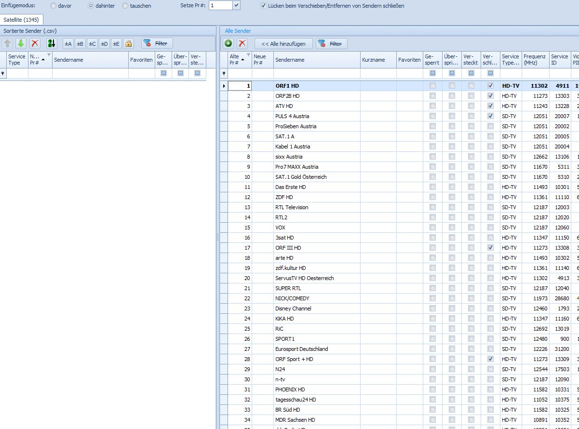Toggle Gesperrt filter checkbox in Alle Sender filter row

[432, 73]
